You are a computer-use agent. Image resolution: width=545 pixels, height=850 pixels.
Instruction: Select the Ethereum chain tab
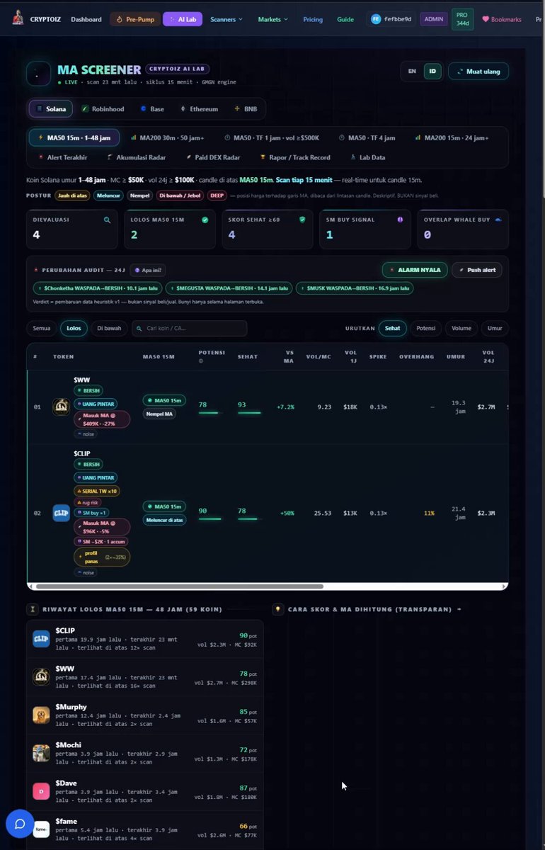pos(200,109)
